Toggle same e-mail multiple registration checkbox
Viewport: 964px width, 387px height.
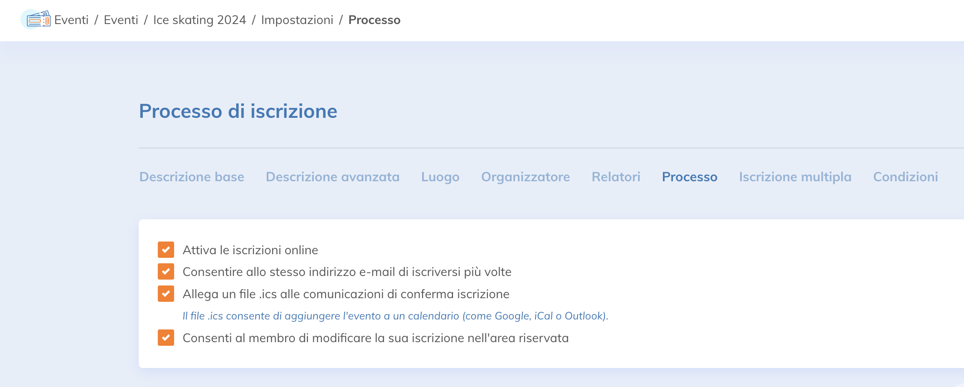coord(166,271)
